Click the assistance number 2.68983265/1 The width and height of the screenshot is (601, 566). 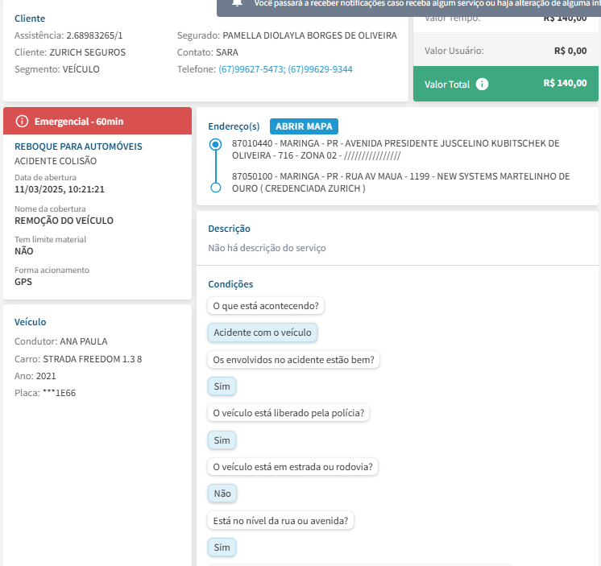tap(94, 35)
